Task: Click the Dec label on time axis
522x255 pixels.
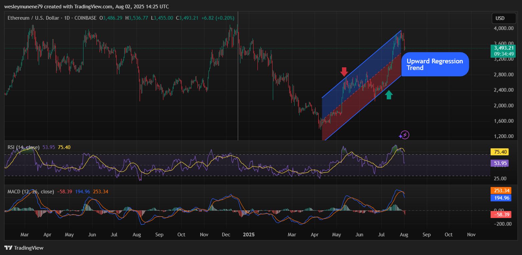Action: tap(226, 235)
